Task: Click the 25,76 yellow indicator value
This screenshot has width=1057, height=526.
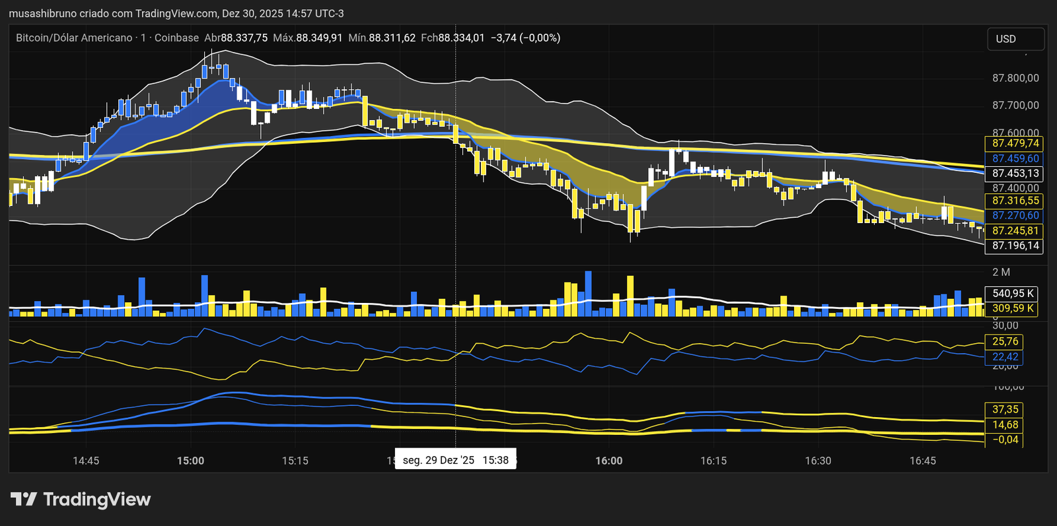Action: click(1005, 341)
